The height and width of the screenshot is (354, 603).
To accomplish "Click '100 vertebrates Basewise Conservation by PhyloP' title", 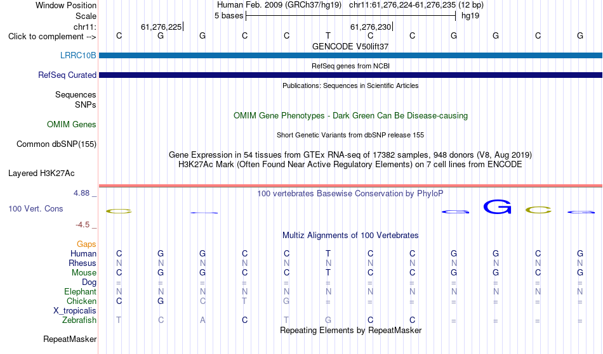I will pos(350,193).
